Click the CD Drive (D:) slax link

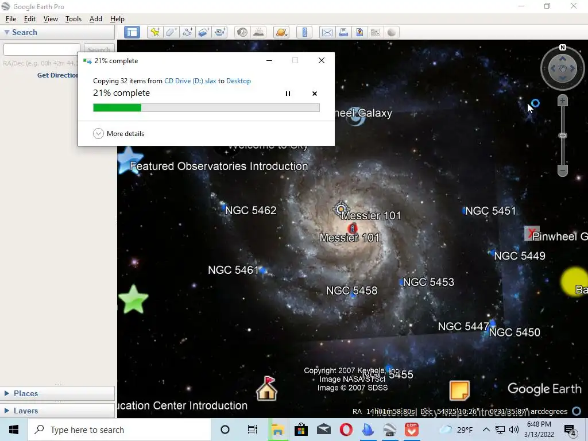(190, 80)
